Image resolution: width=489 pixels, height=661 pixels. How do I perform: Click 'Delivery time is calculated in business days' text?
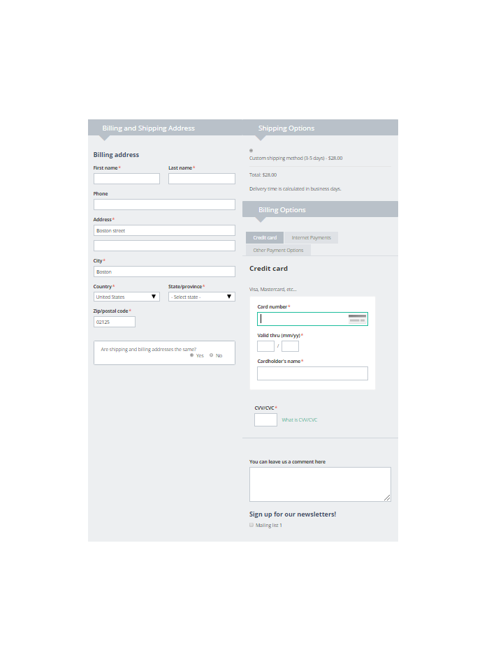tap(295, 189)
